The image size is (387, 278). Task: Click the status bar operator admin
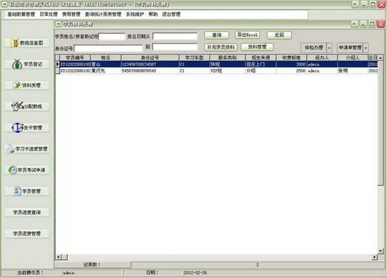coord(68,273)
